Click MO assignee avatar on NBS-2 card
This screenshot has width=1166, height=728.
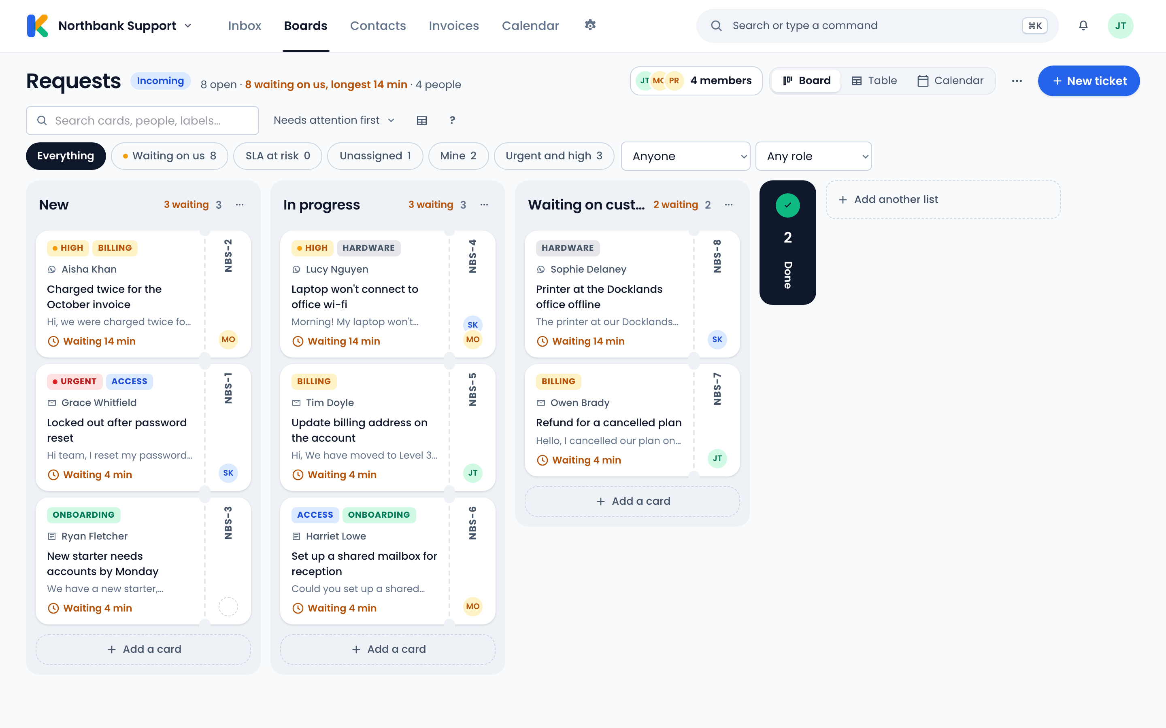pyautogui.click(x=228, y=339)
